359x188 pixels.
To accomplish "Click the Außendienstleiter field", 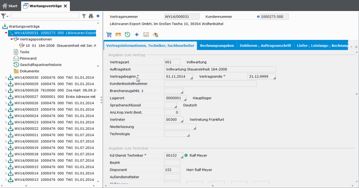I will click(x=172, y=177).
